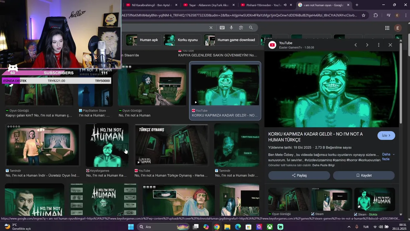Clear the Google search box text

[x=211, y=28]
